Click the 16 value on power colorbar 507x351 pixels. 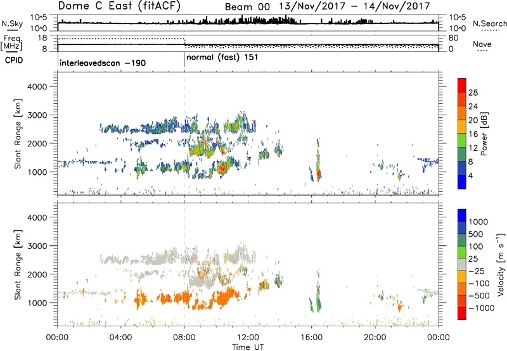click(473, 134)
